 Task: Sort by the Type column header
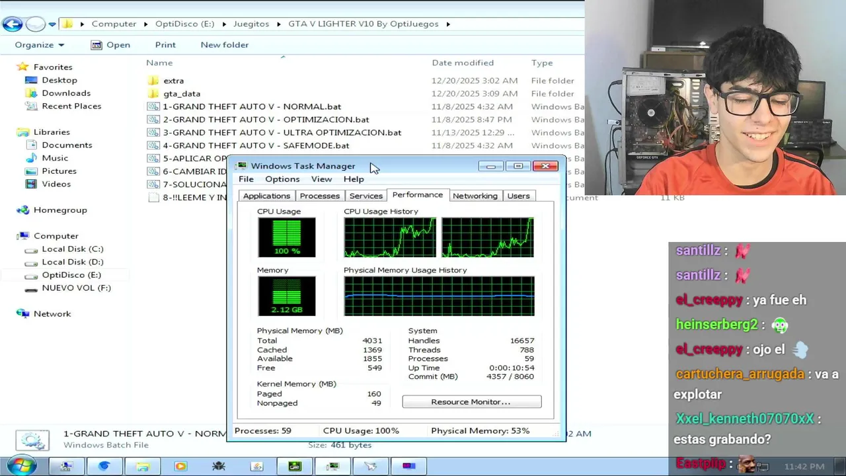(x=542, y=63)
